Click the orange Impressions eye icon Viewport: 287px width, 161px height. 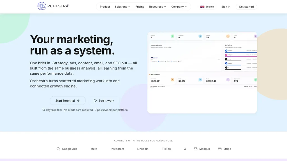(172, 80)
